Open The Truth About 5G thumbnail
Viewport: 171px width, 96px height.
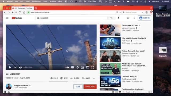click(x=110, y=81)
